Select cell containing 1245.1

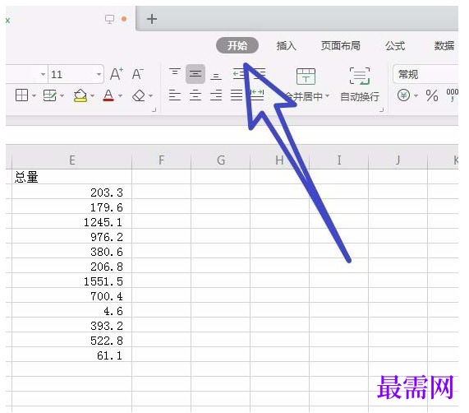[x=71, y=222]
